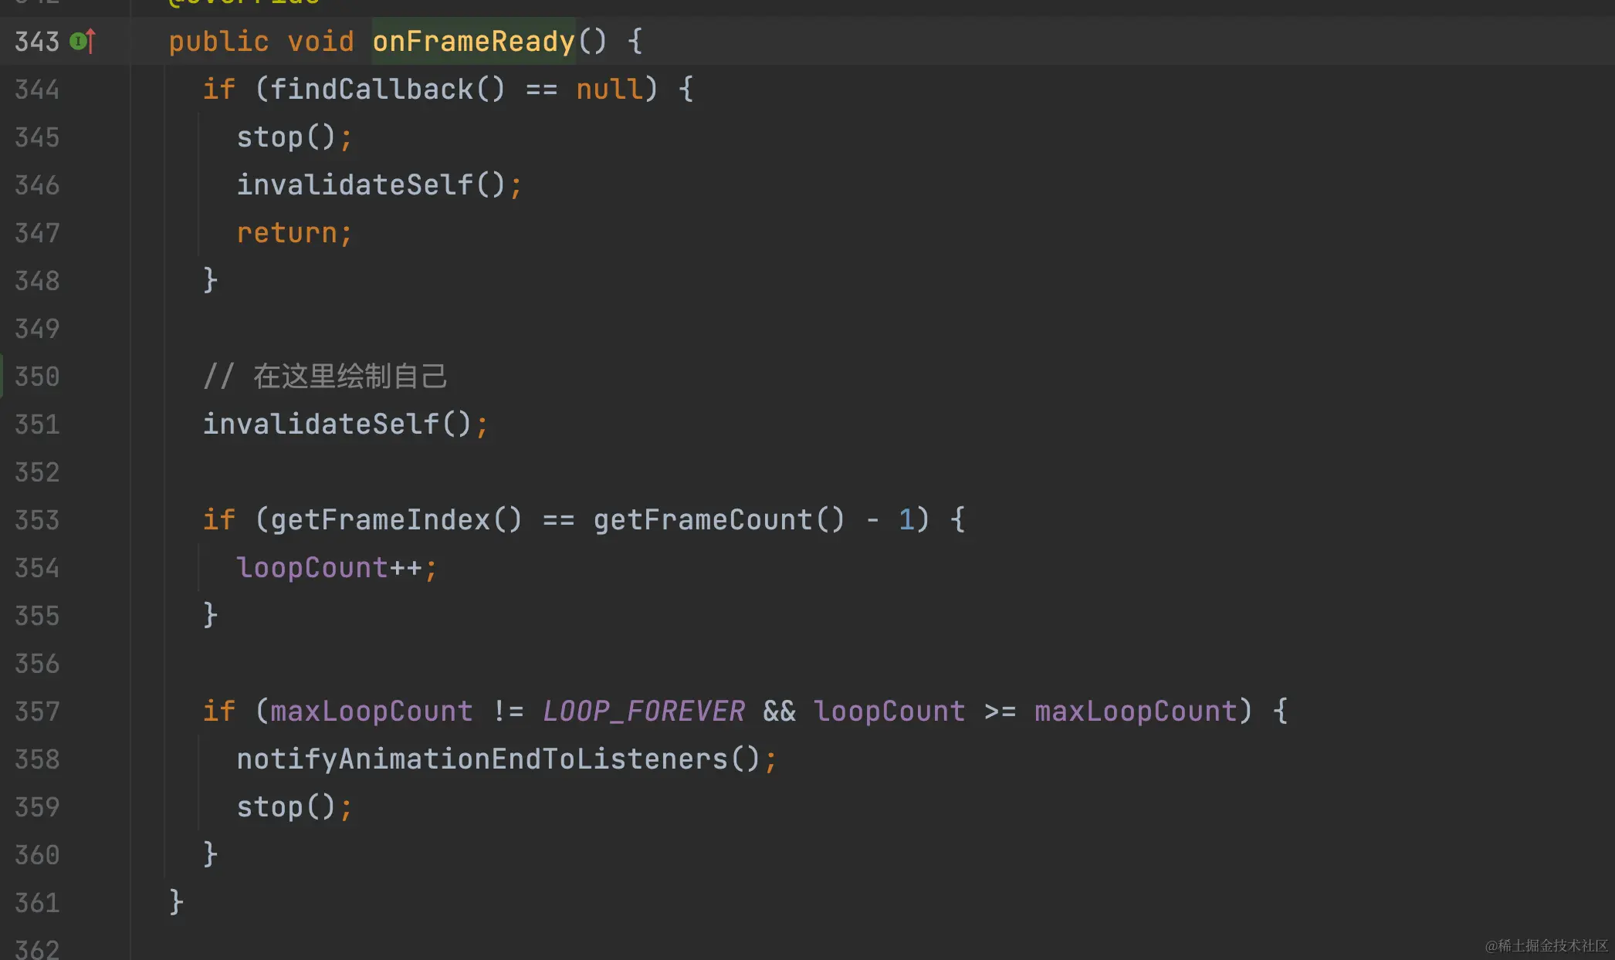Click the override gutter icon on line 343

point(83,41)
